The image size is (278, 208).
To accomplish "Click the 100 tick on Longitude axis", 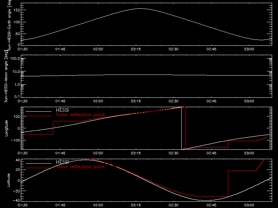I will pos(17,116).
